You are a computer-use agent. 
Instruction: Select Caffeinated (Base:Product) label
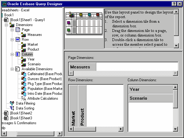coord(45,74)
